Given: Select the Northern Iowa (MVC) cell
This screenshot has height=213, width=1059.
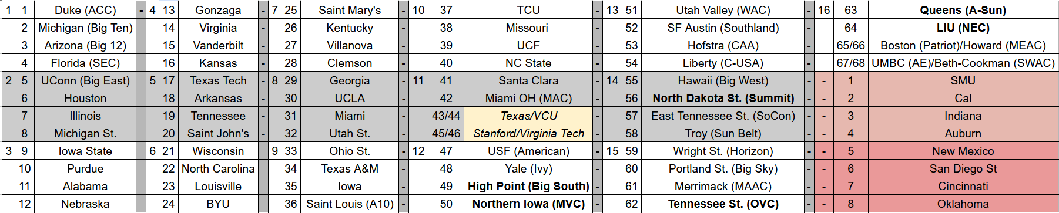Looking at the screenshot, I should [528, 204].
